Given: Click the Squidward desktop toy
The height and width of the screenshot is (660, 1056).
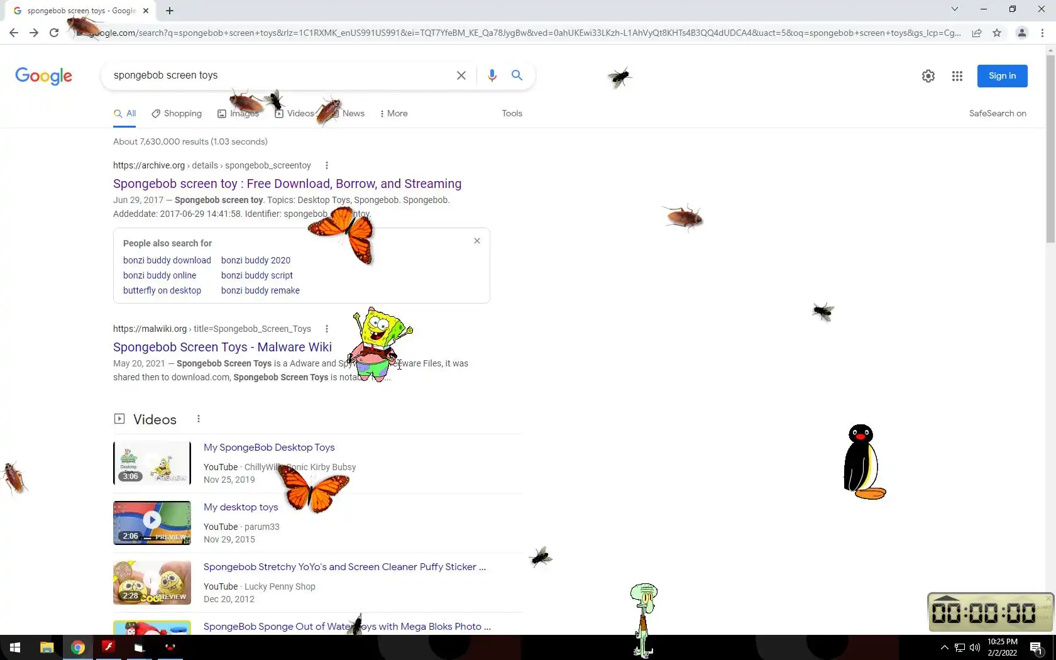Looking at the screenshot, I should click(644, 620).
